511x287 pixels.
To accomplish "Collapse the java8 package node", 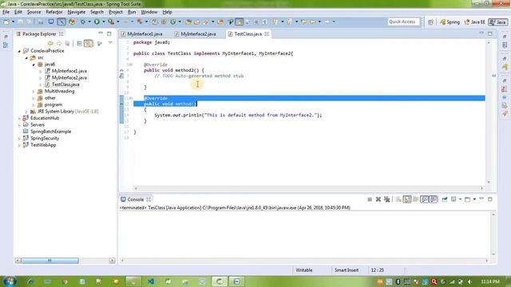I will click(x=34, y=65).
